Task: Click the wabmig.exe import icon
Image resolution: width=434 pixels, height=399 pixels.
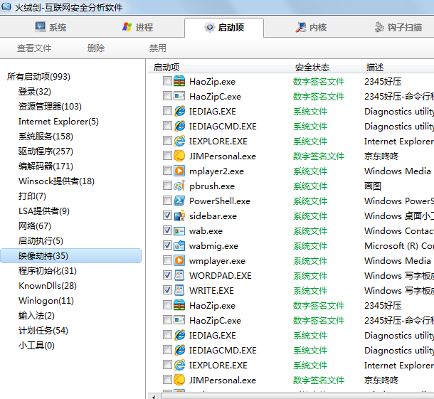Action: click(179, 245)
